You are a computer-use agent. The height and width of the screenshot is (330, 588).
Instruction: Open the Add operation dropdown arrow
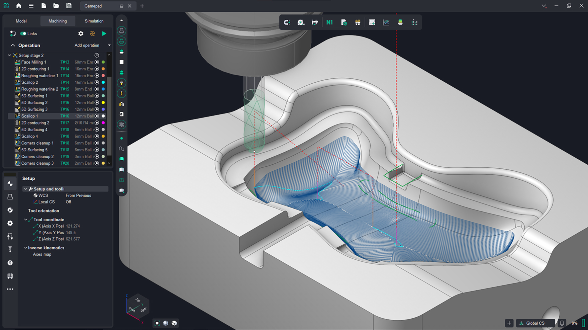click(x=109, y=45)
